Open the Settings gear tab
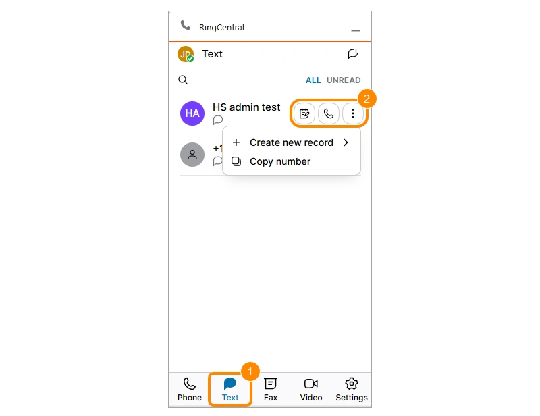The image size is (540, 416). tap(352, 390)
